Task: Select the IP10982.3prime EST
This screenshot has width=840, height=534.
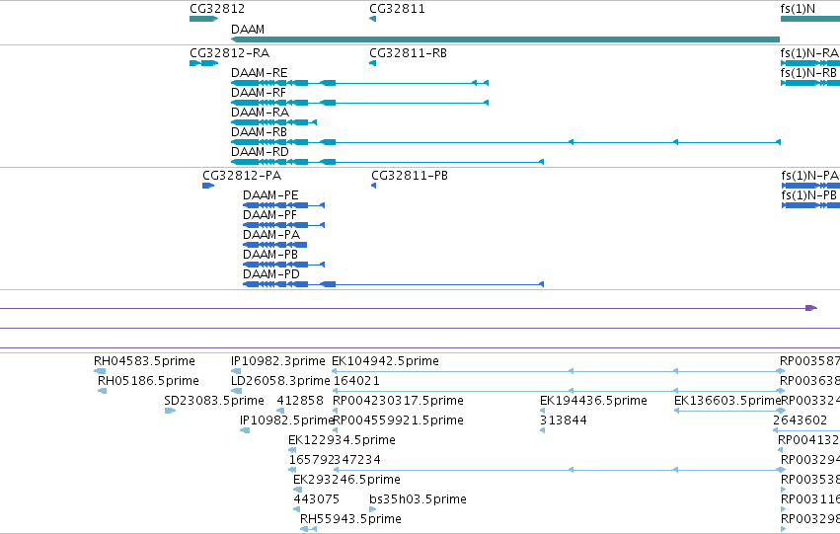Action: [278, 361]
